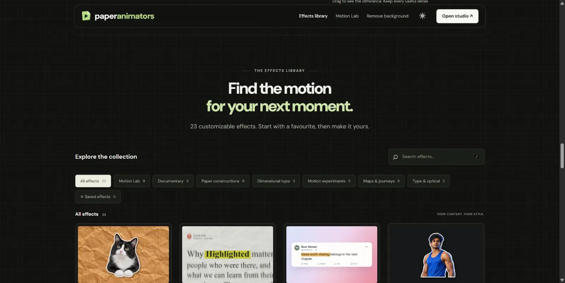Click the search magnifier icon
This screenshot has height=283, width=565.
[x=395, y=157]
